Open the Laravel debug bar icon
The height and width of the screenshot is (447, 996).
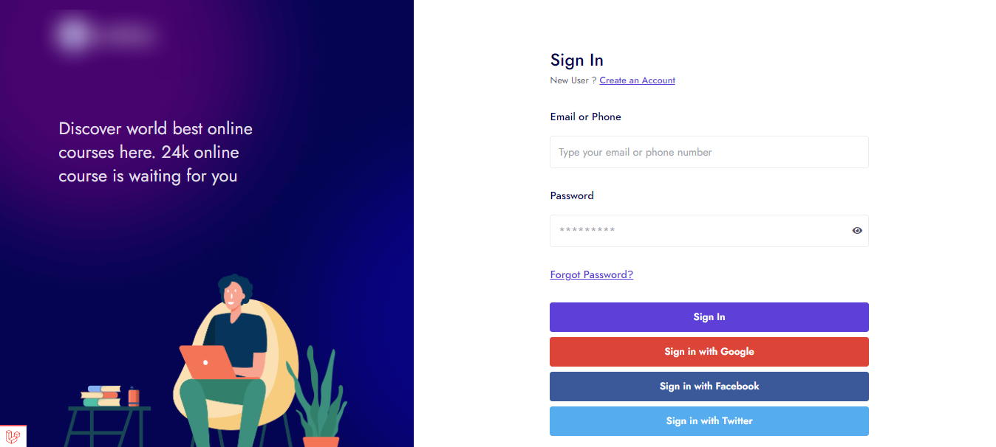coord(13,437)
